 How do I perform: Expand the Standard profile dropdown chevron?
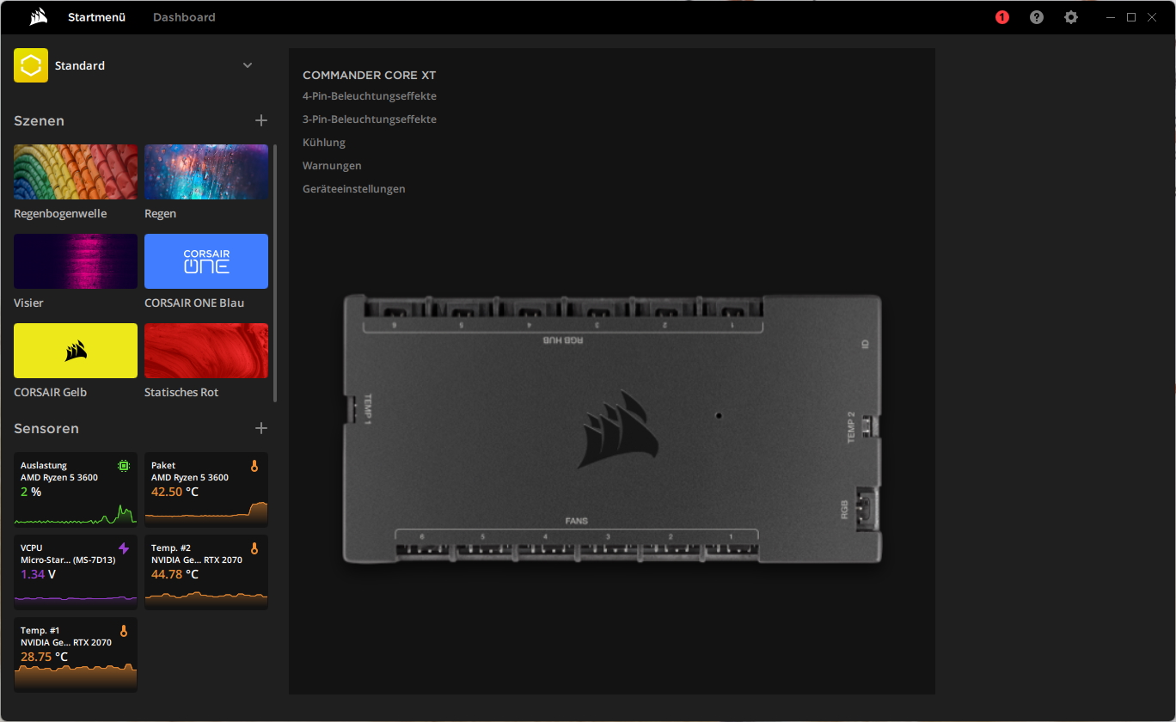(248, 65)
